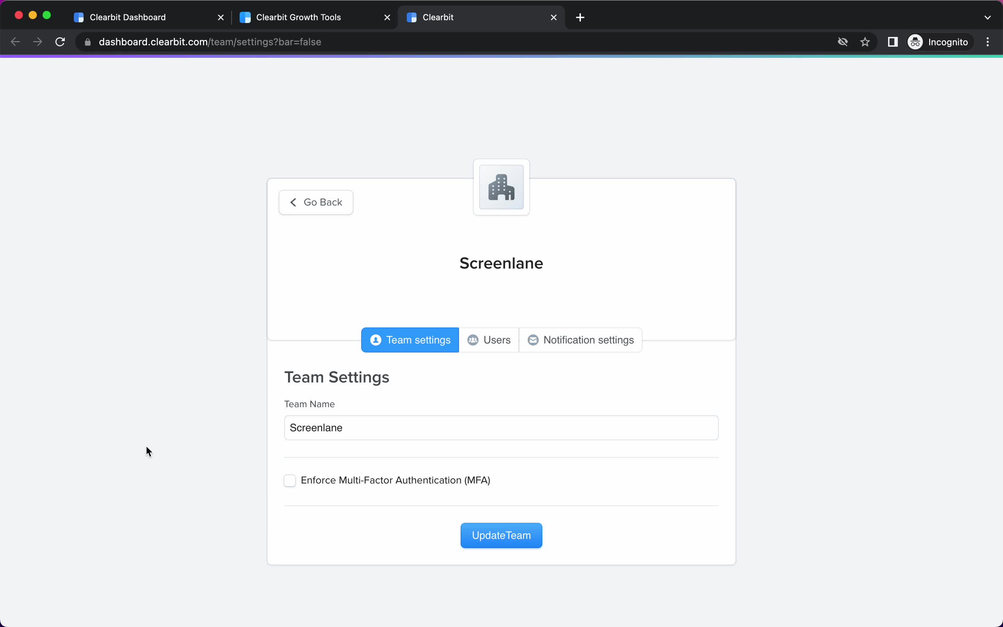Open the browser's Incognito menu
The height and width of the screenshot is (627, 1003).
coord(939,42)
